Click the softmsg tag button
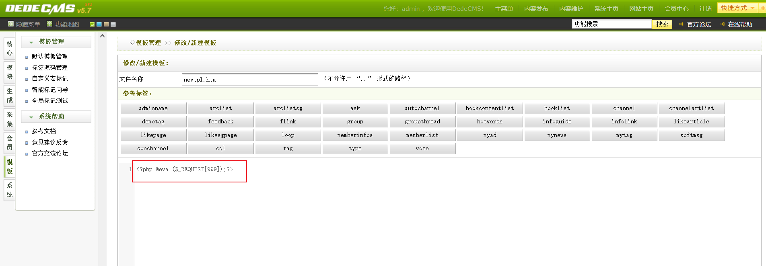 point(692,135)
